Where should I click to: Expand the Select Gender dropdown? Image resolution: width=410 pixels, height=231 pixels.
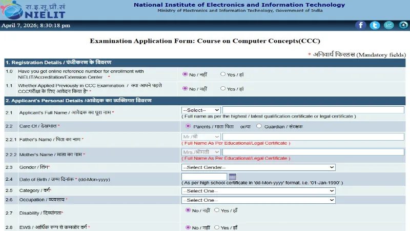pos(258,167)
